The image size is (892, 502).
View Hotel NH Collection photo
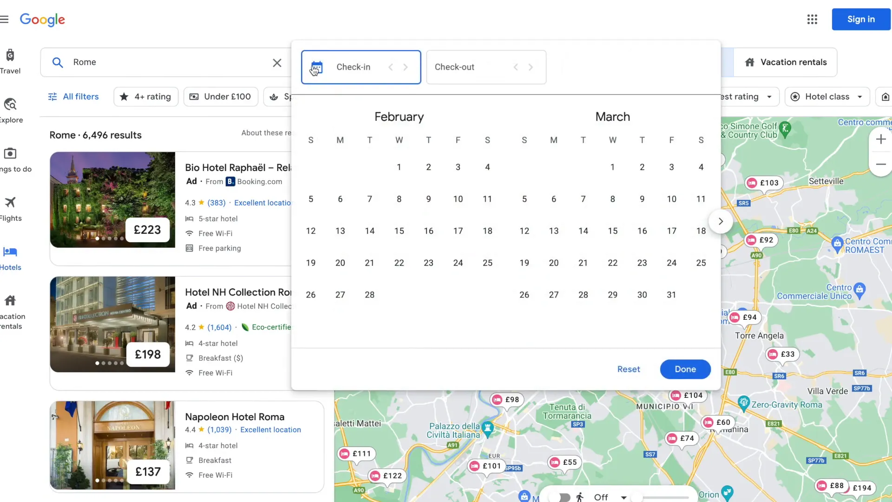coord(112,324)
